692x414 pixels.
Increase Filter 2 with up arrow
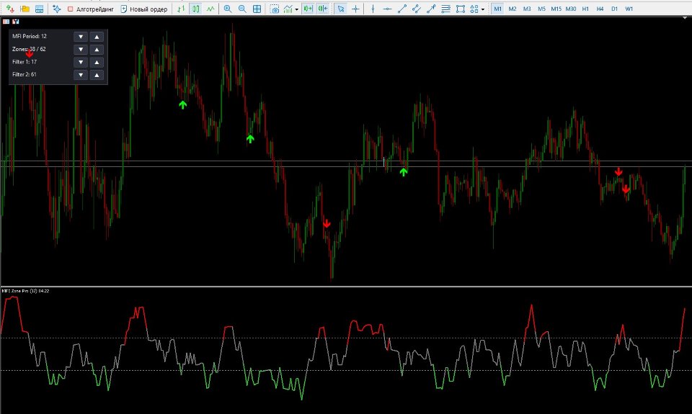coord(97,75)
